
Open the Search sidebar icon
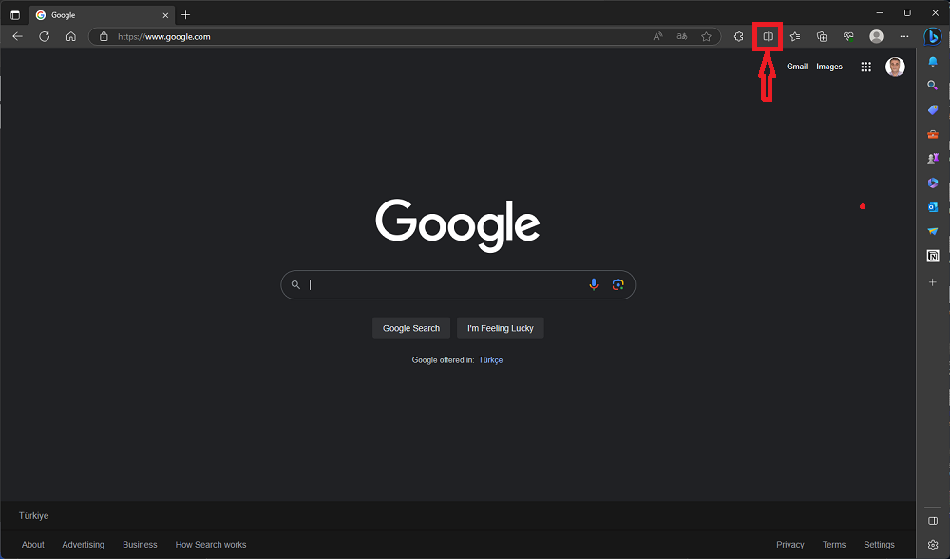(932, 85)
